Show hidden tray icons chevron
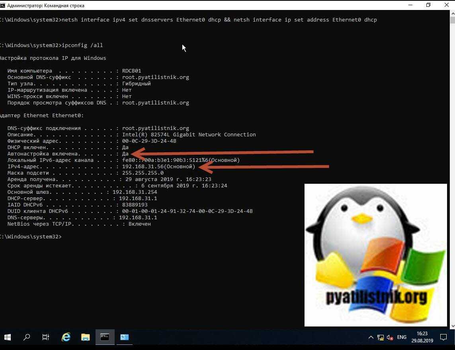The width and height of the screenshot is (455, 350). 371,338
